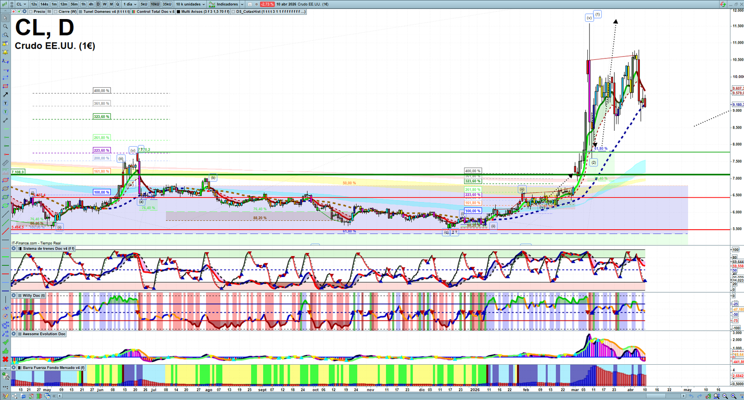Toggle the Precio checkbox

(31, 12)
